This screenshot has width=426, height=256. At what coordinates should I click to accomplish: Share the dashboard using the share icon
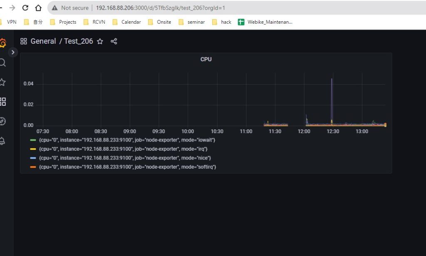point(114,41)
